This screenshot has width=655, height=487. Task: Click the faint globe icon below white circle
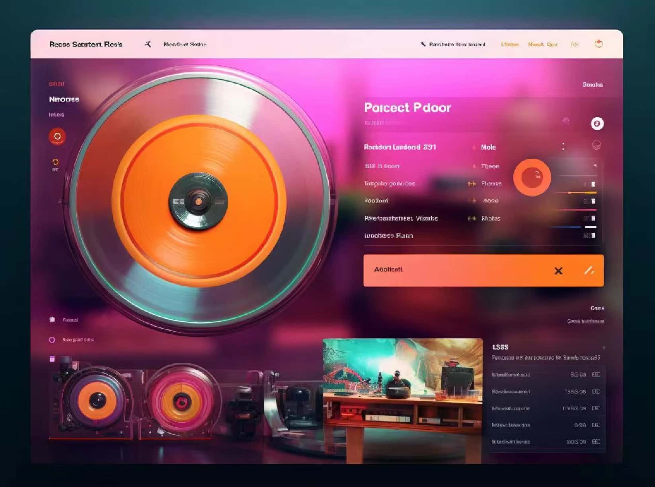click(x=596, y=145)
